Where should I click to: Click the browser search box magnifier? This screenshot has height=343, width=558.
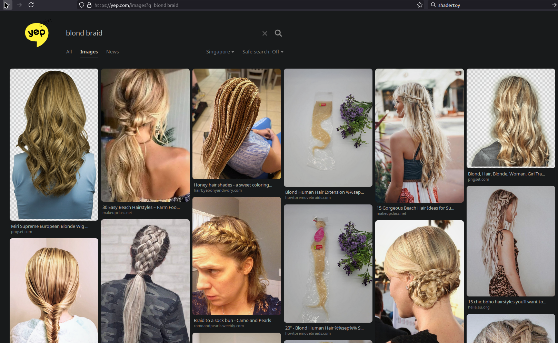click(434, 5)
